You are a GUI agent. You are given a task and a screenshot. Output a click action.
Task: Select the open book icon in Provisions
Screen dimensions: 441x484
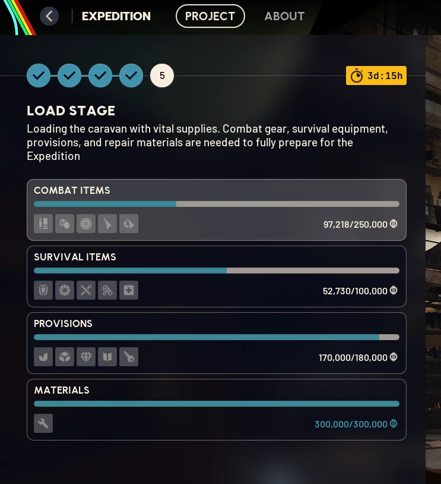107,357
